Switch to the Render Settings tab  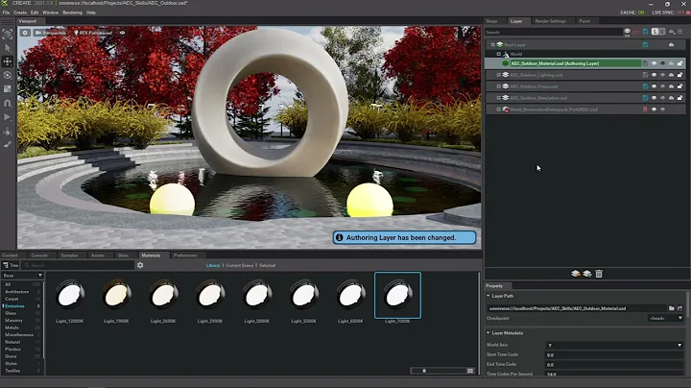click(550, 21)
